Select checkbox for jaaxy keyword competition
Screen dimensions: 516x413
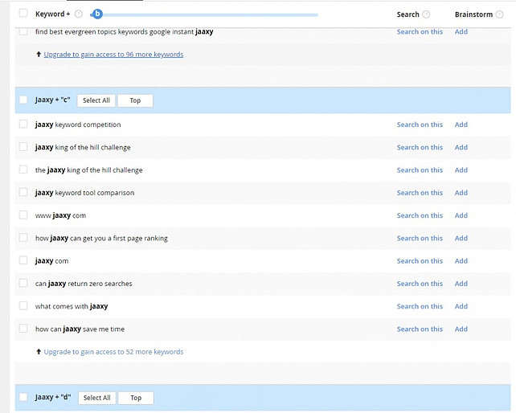[x=23, y=124]
